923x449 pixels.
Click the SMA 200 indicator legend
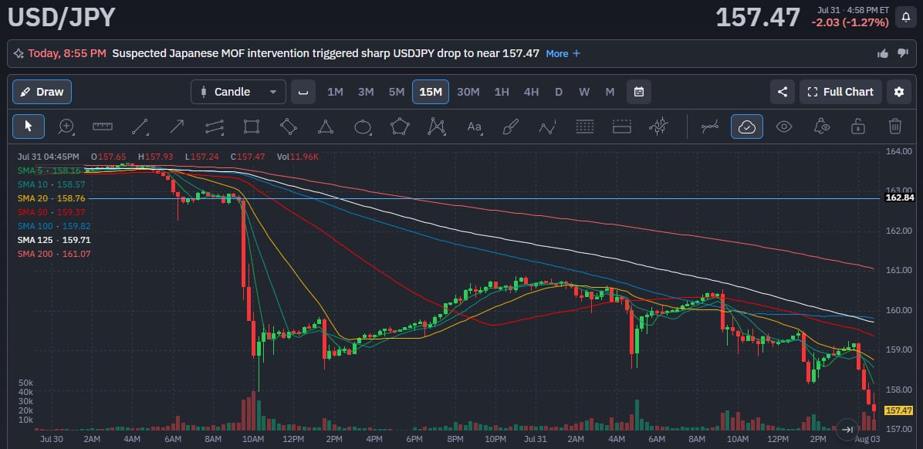[53, 254]
